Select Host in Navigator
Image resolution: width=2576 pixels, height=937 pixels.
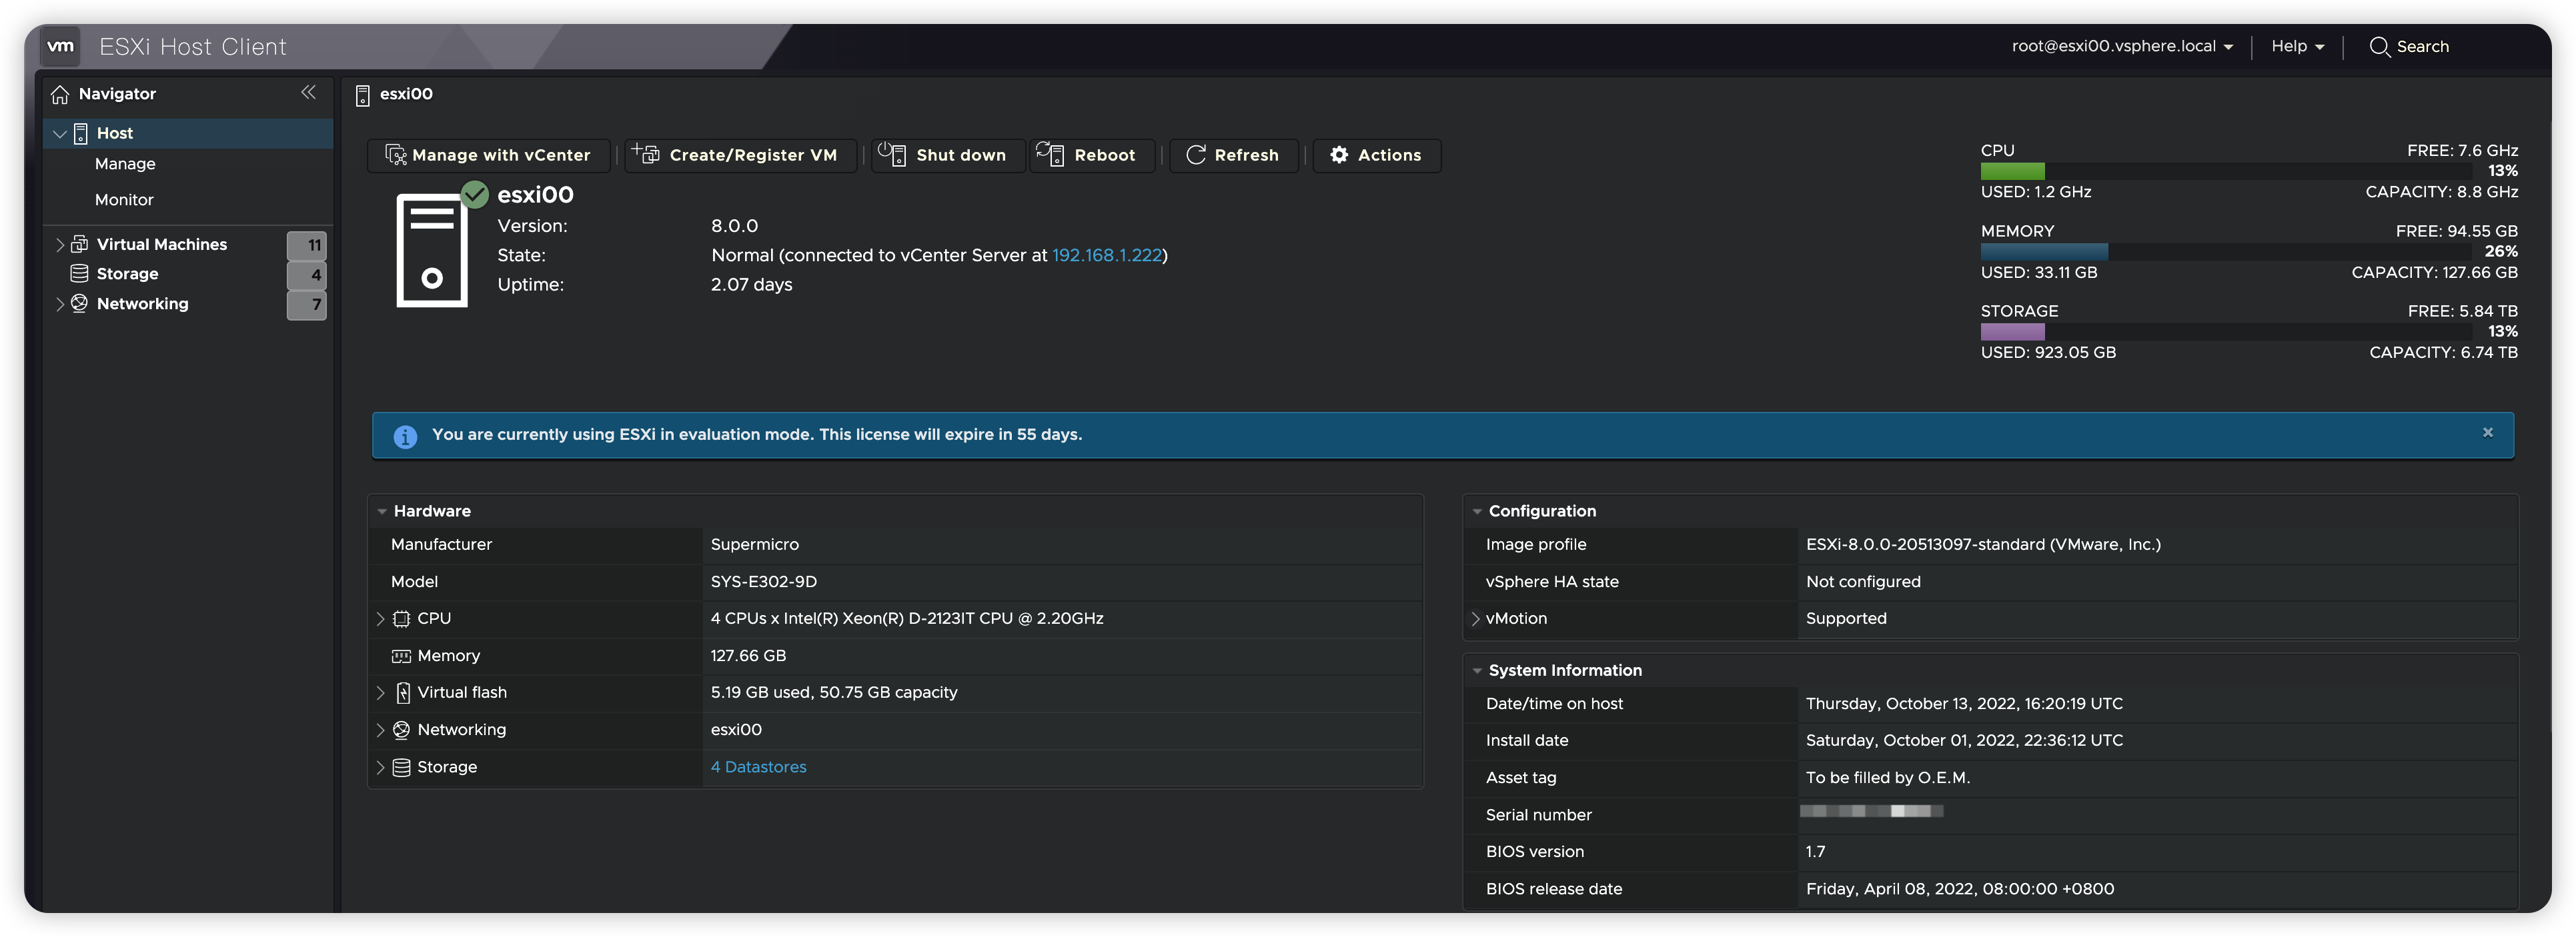(x=115, y=133)
